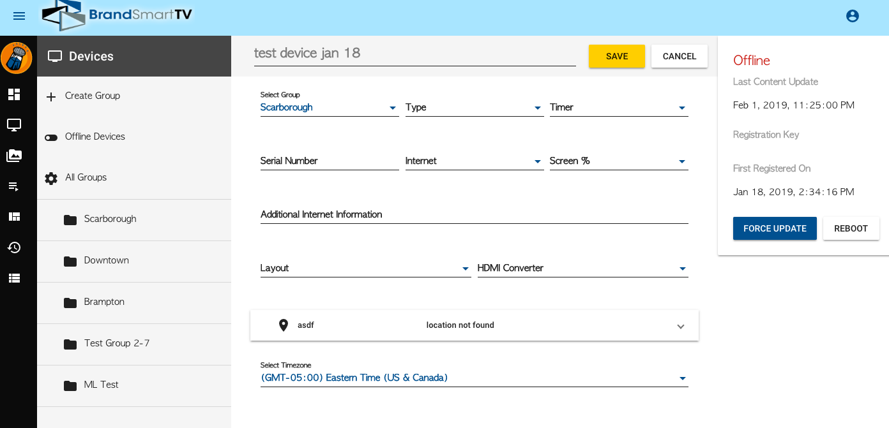The width and height of the screenshot is (889, 428).
Task: Select the Scarborough group folder
Action: [110, 219]
